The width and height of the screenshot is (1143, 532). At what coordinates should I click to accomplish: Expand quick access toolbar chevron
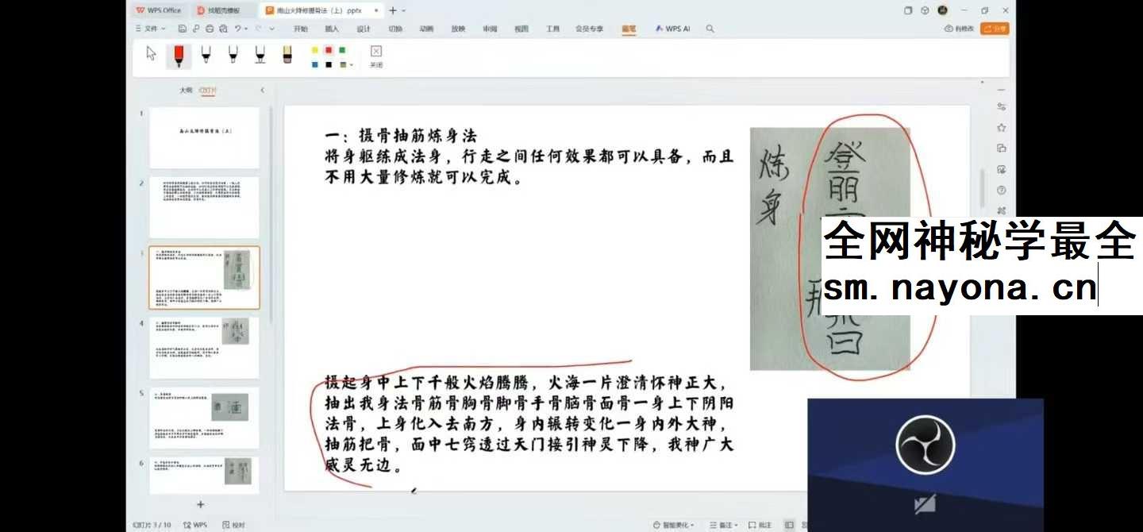[272, 29]
